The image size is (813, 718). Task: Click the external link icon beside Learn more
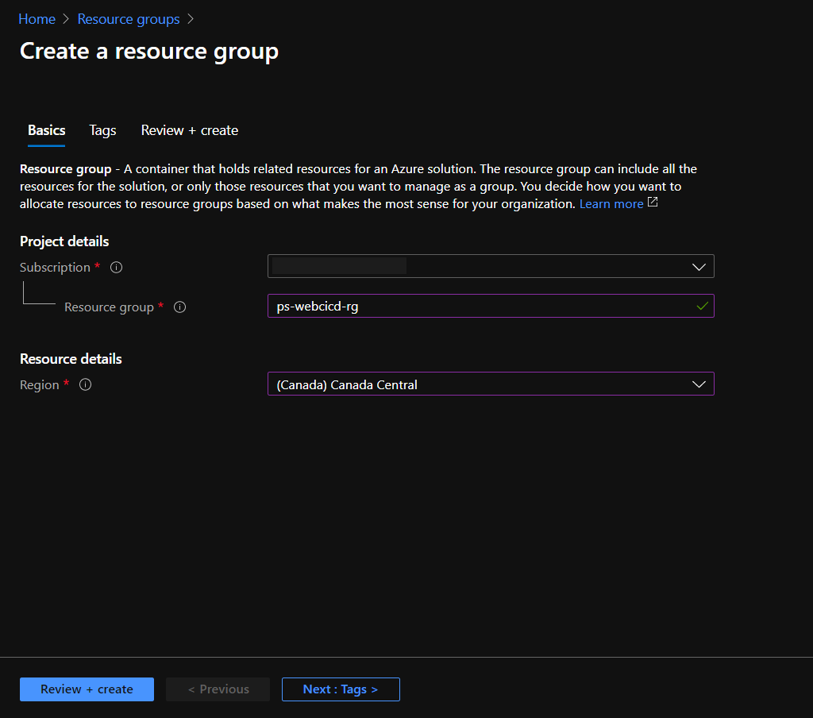pos(651,203)
